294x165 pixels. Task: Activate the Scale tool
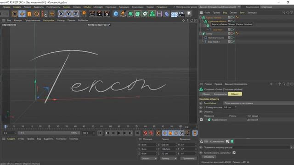point(29,14)
